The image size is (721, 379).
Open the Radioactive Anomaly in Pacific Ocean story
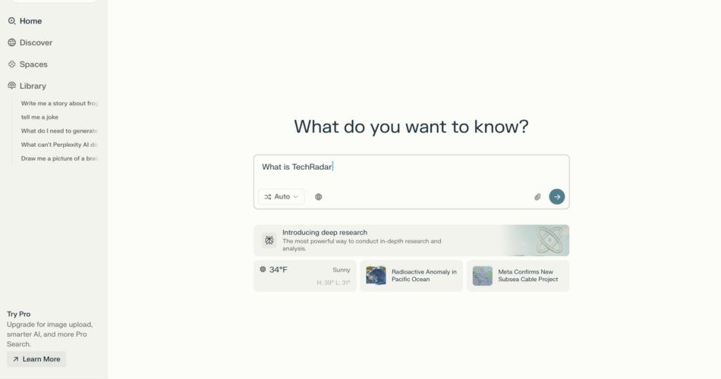411,276
